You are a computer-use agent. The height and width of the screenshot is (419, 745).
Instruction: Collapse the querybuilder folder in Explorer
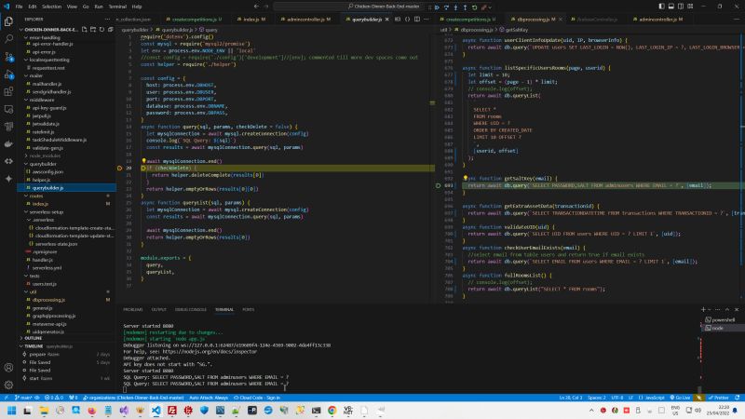[43, 164]
